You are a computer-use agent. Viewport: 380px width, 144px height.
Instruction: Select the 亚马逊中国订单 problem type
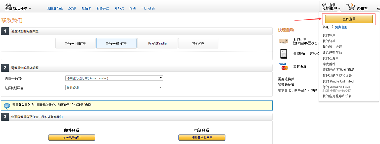75,43
